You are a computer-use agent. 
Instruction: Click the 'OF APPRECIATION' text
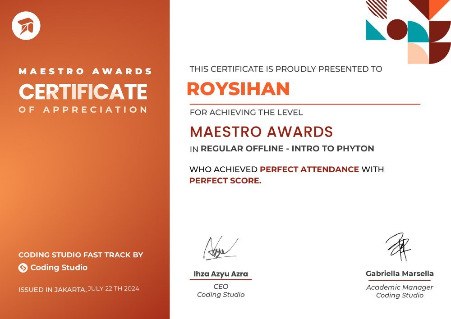(83, 109)
